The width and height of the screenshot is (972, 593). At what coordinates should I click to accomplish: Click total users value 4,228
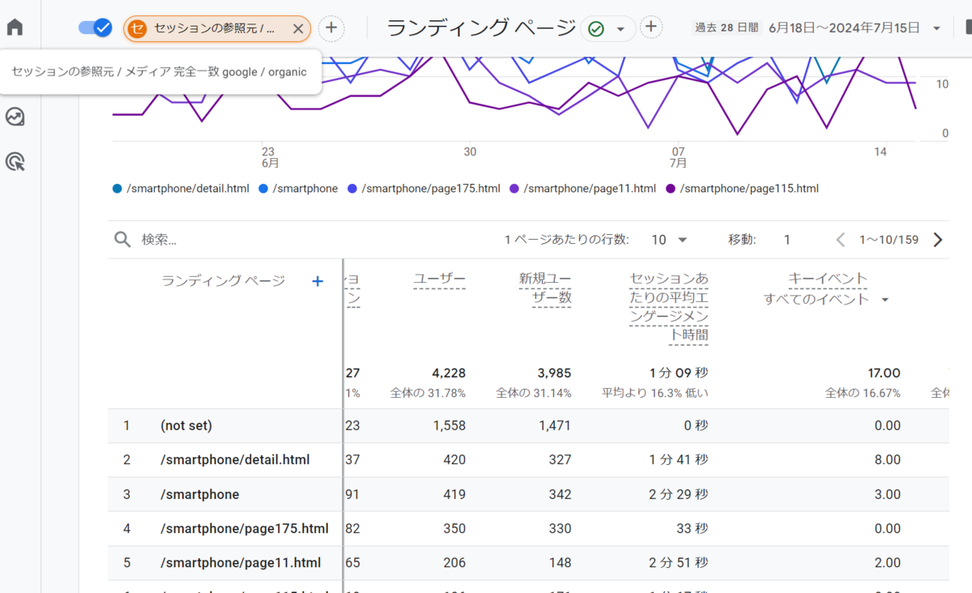click(449, 373)
